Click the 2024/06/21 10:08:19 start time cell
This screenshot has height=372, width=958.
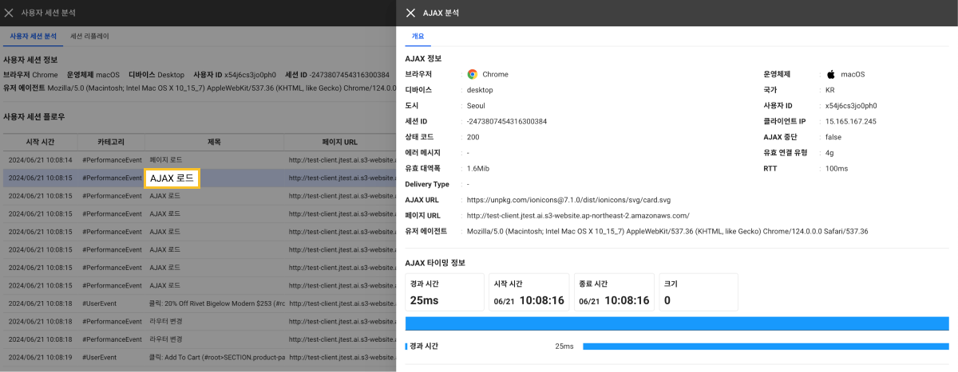(x=40, y=357)
